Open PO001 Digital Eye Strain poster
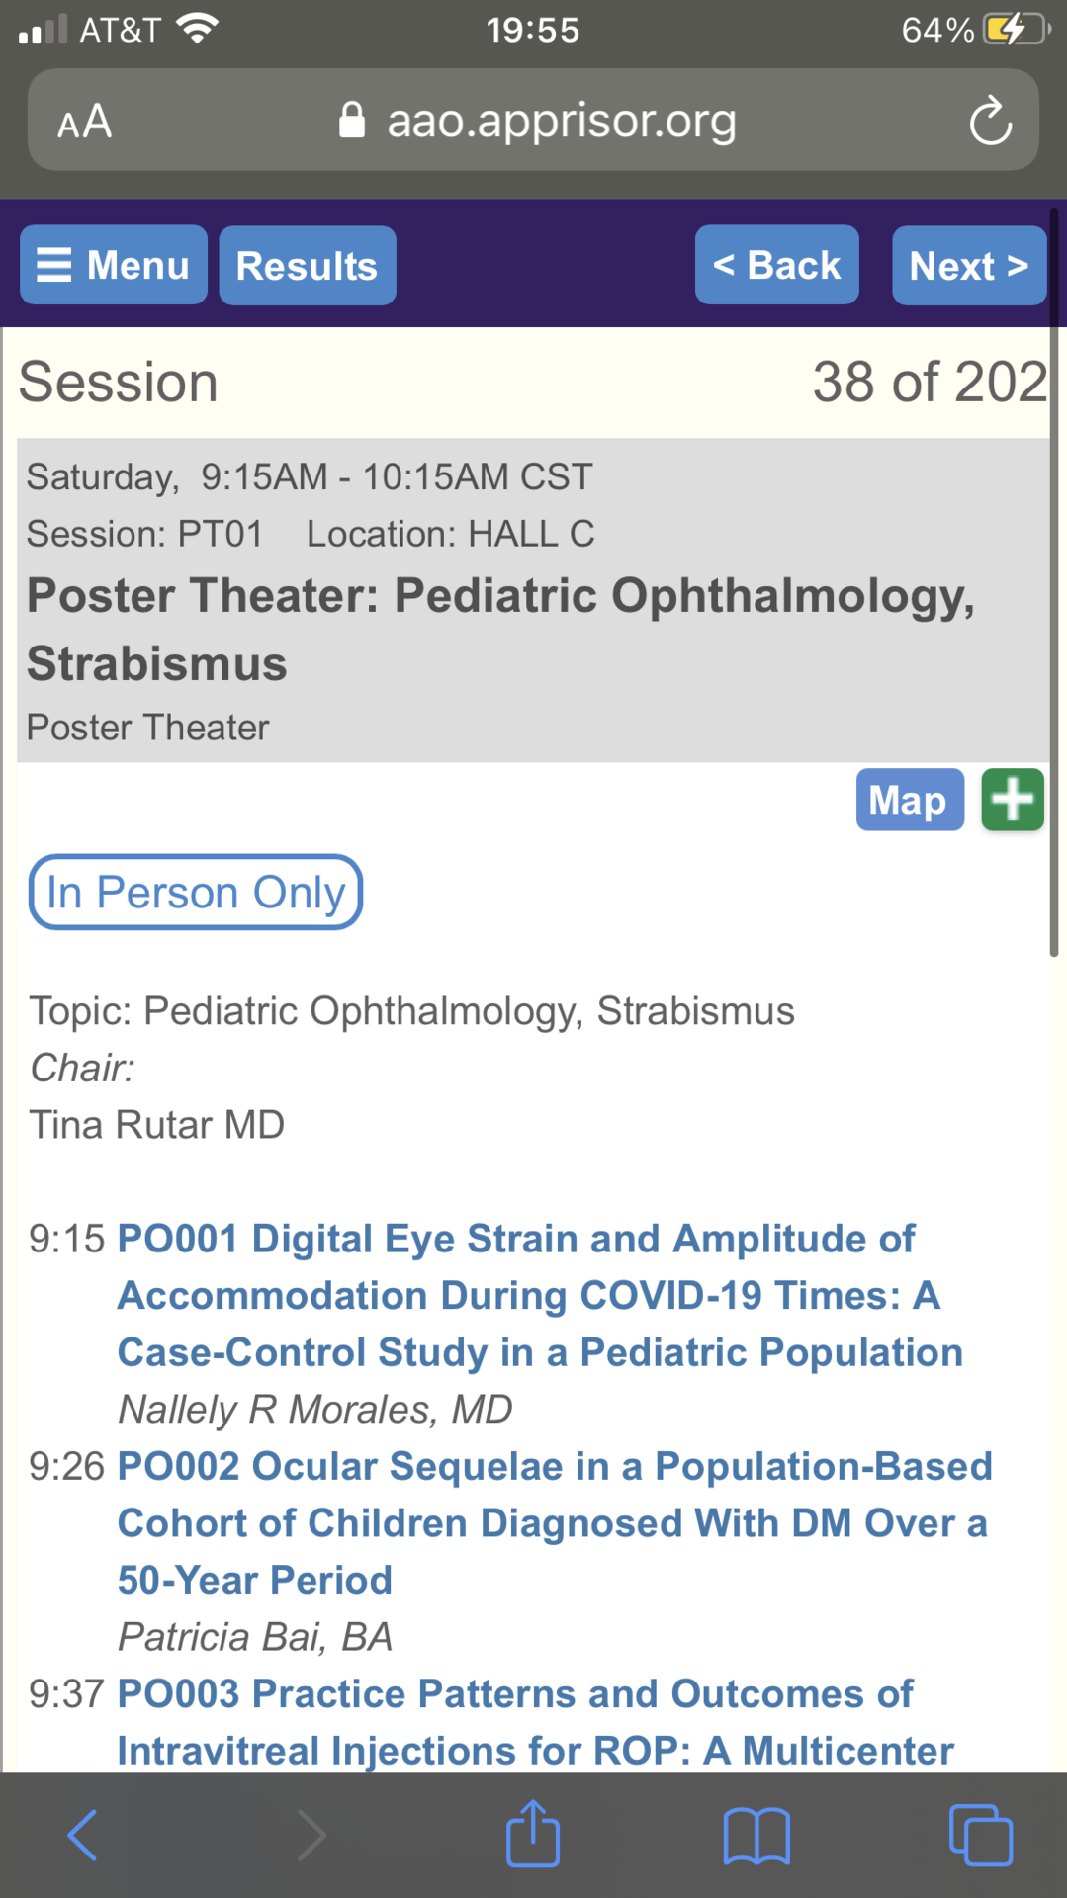The height and width of the screenshot is (1898, 1067). [540, 1295]
